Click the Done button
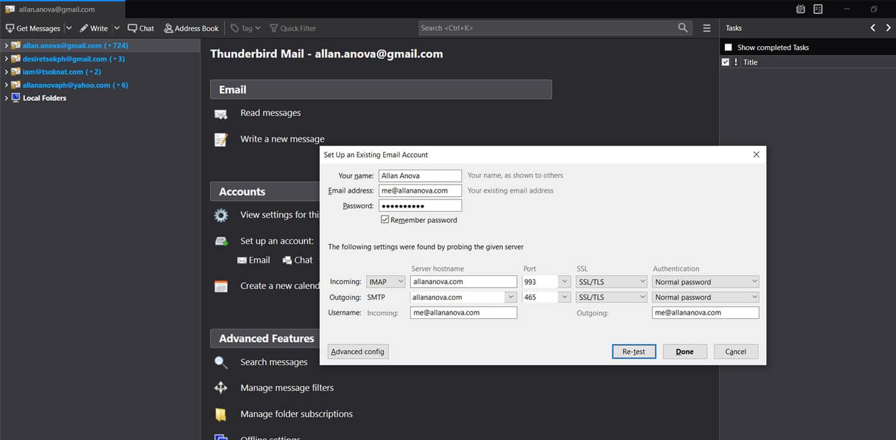Screen dimensions: 896x440 coord(685,352)
